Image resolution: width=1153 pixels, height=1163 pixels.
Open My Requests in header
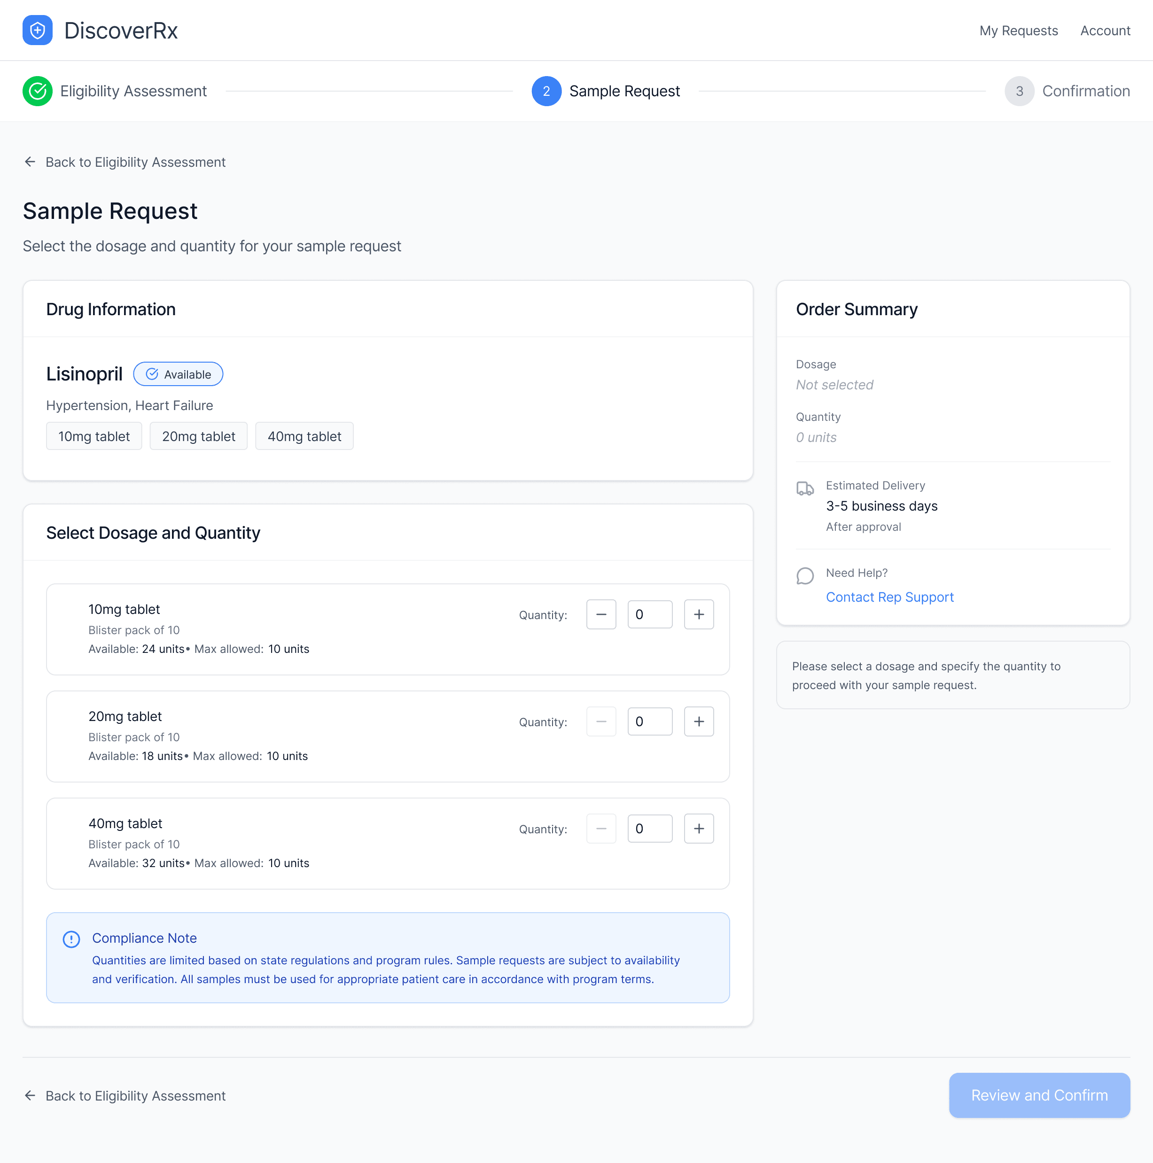click(1018, 31)
